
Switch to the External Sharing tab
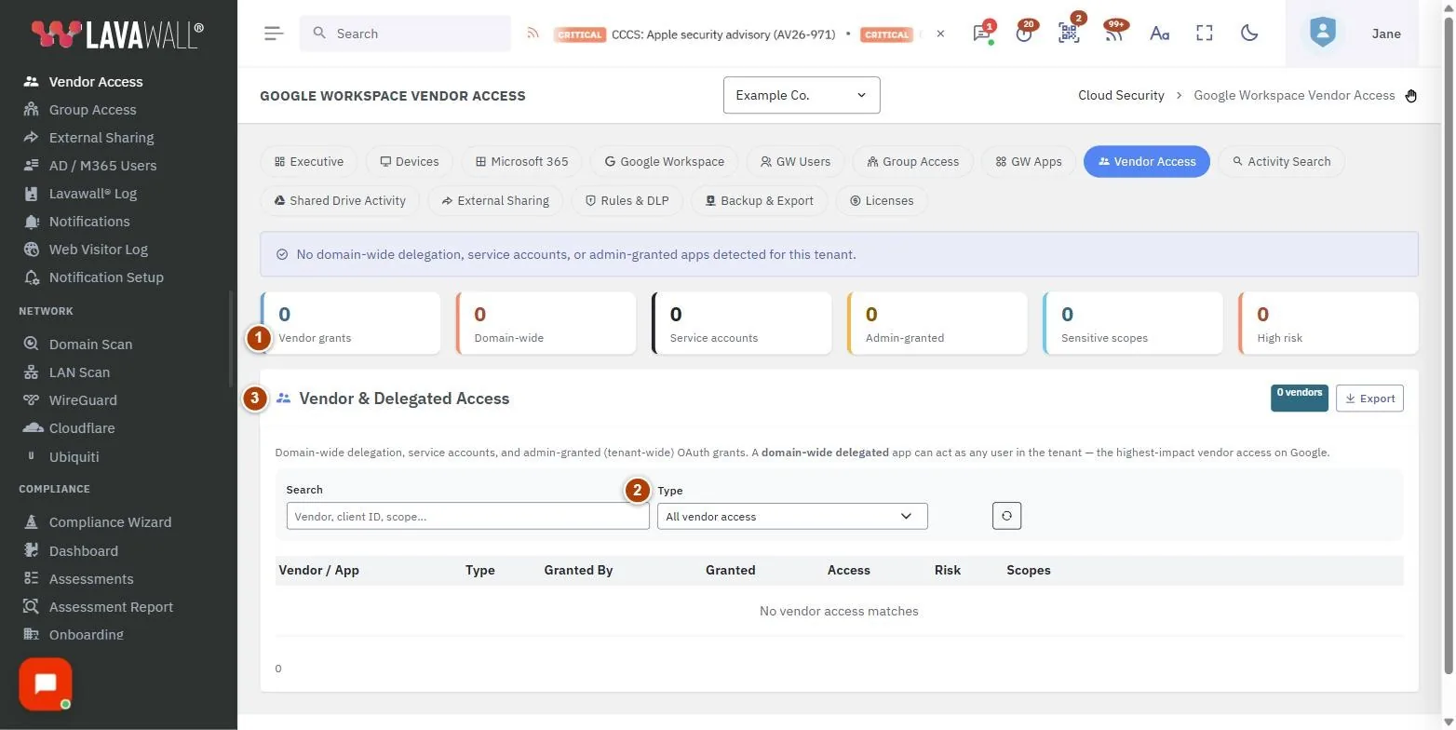495,200
